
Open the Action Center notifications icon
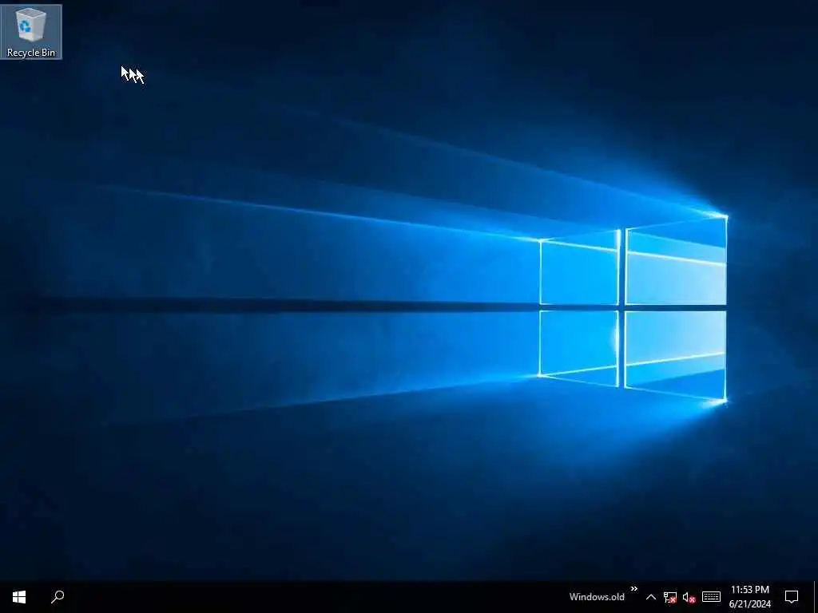(x=792, y=597)
